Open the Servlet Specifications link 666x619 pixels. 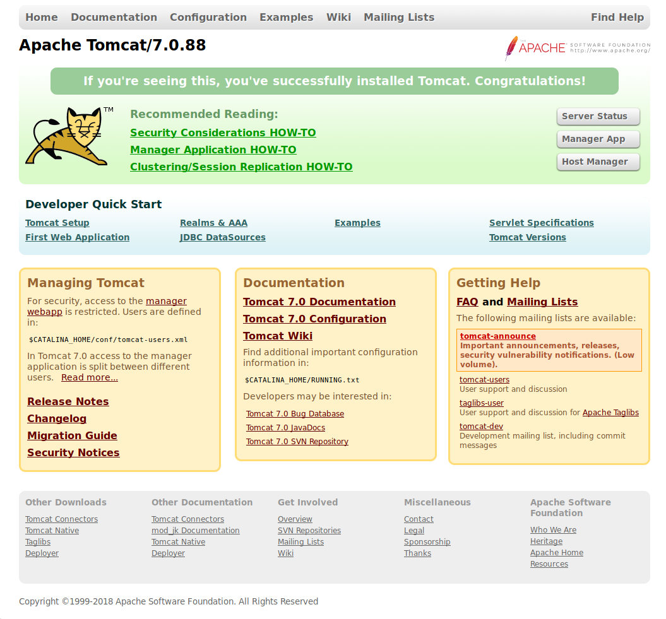[x=542, y=223]
